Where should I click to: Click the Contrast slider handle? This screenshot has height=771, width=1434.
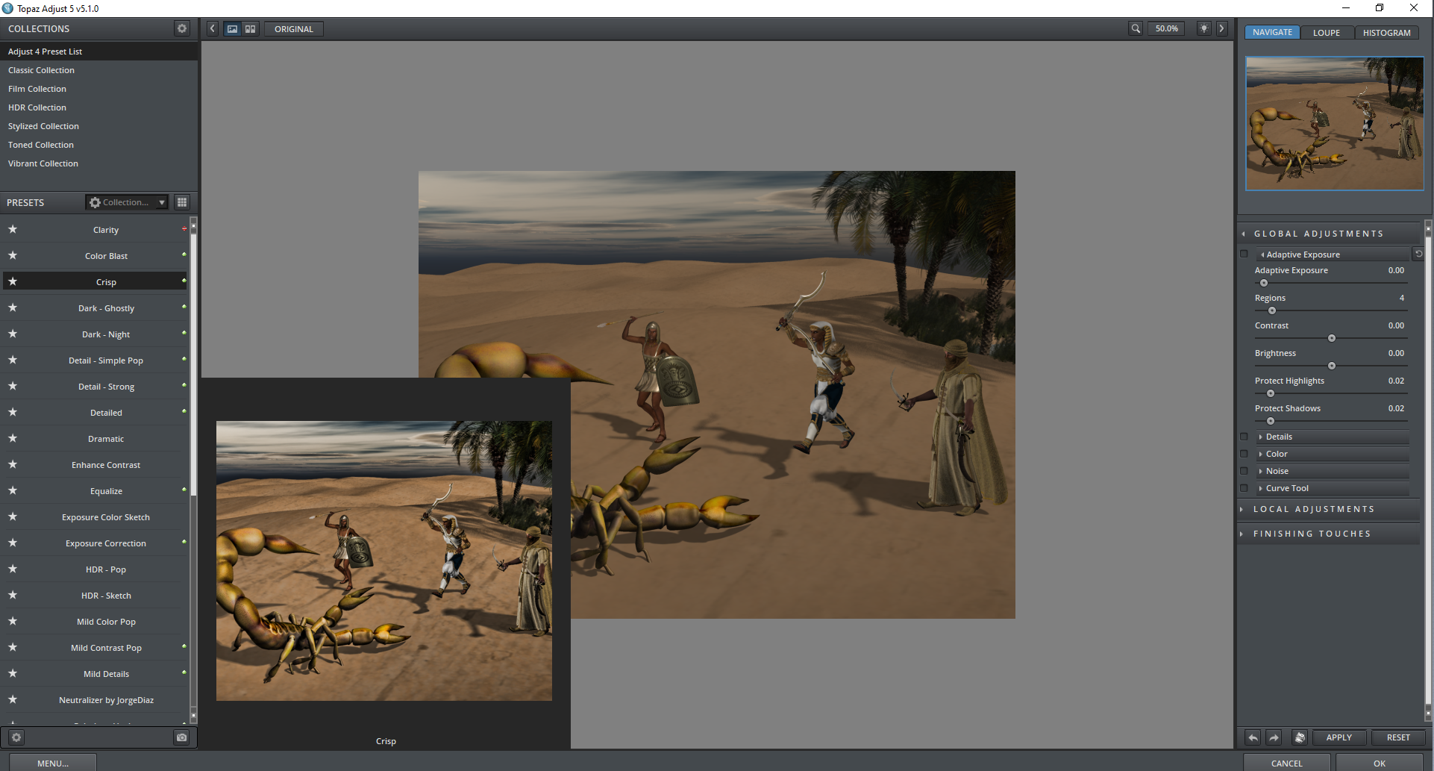1332,338
